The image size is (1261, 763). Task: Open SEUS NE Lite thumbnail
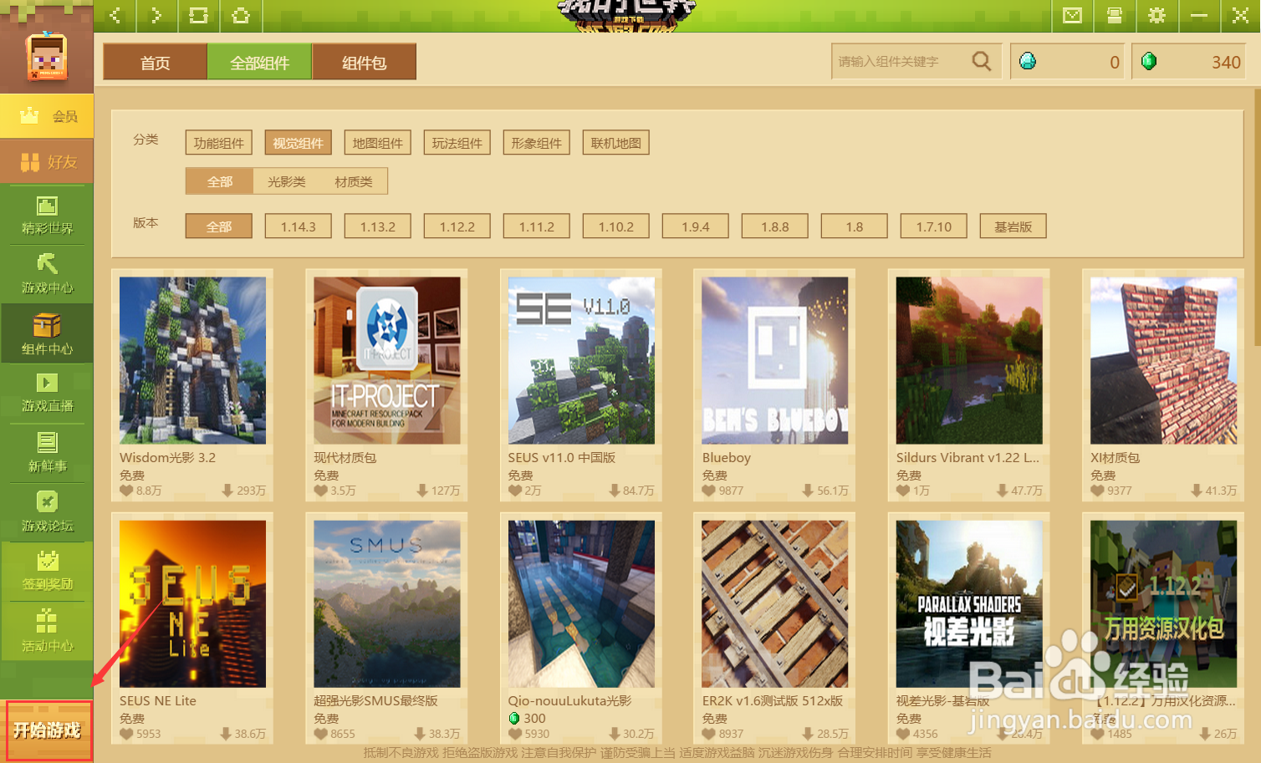(192, 604)
